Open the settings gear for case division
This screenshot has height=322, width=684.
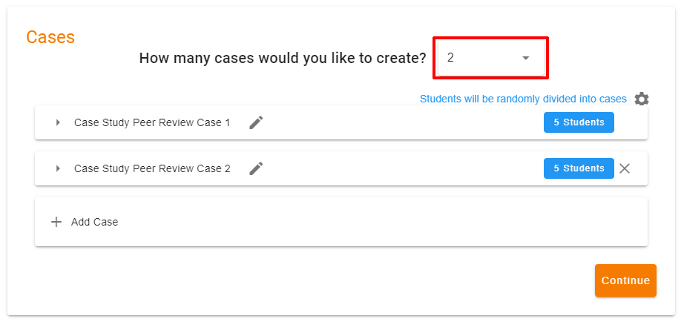pos(642,99)
